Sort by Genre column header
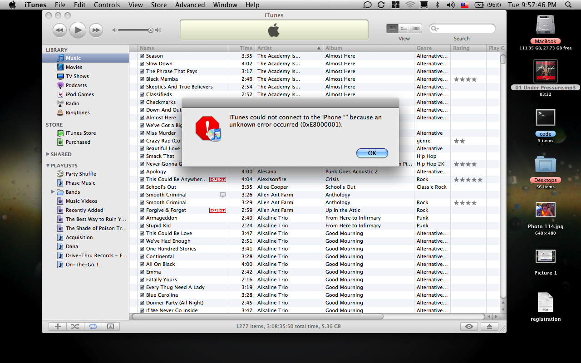 tap(432, 48)
